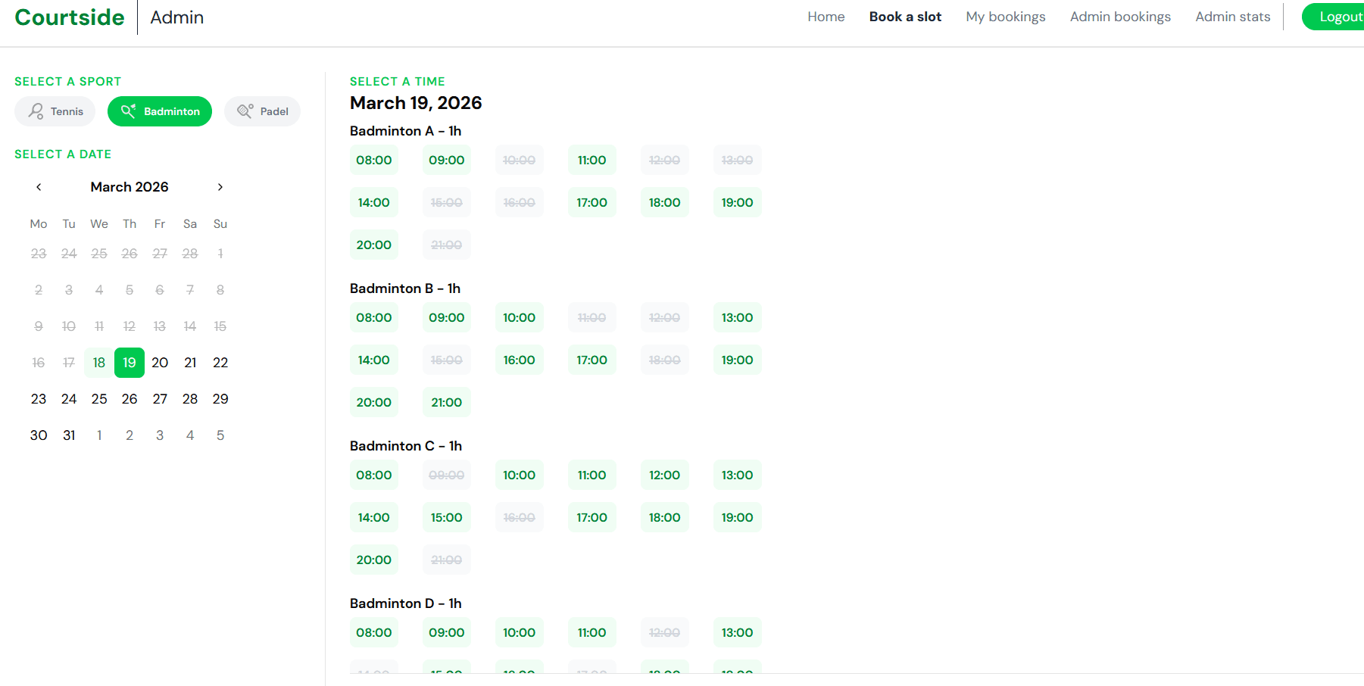The height and width of the screenshot is (686, 1364).
Task: Pick Badminton D 09:00 time
Action: click(x=446, y=633)
